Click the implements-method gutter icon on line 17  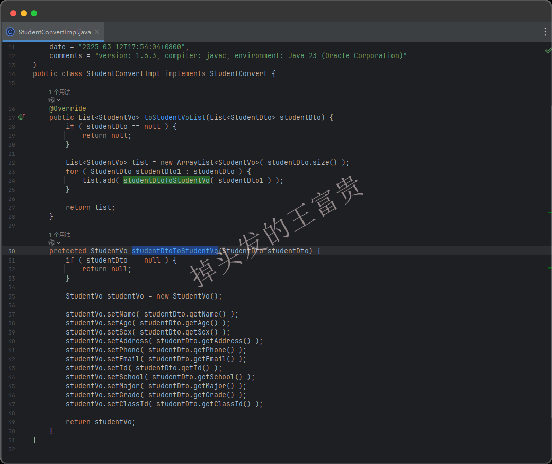tap(21, 117)
